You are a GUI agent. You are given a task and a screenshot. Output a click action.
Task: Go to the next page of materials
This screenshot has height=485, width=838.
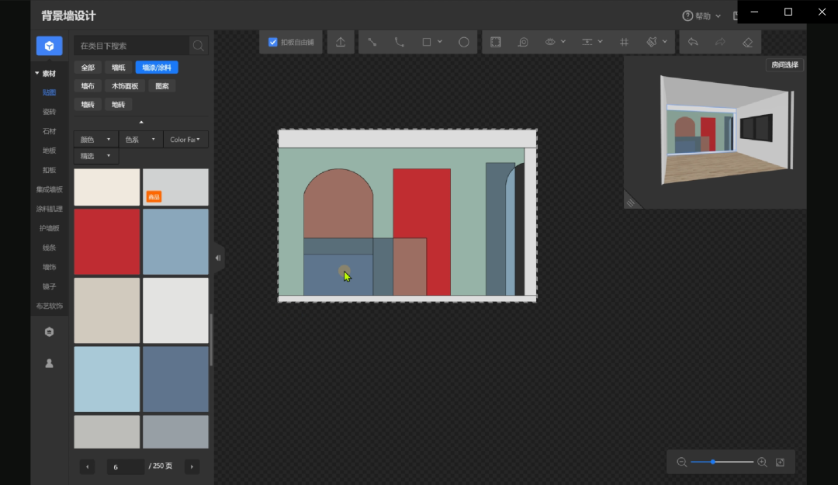click(192, 466)
